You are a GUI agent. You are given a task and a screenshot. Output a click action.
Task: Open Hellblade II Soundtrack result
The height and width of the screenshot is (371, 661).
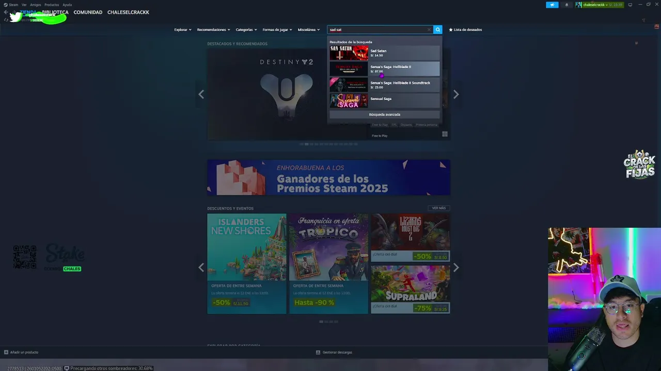coord(385,85)
